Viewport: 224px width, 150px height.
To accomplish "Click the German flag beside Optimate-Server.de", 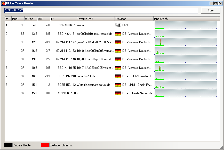I will coord(118,93).
